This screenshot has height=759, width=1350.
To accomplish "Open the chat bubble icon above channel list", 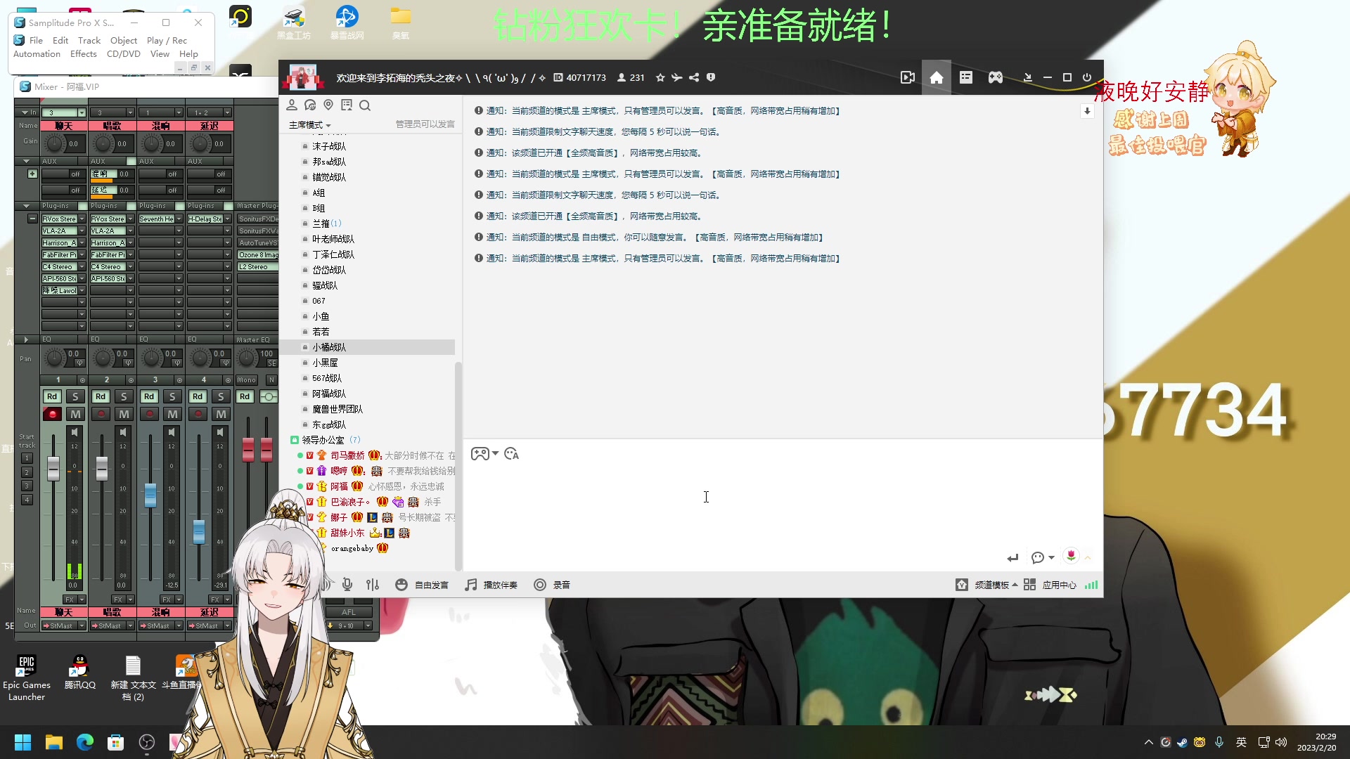I will pyautogui.click(x=310, y=105).
